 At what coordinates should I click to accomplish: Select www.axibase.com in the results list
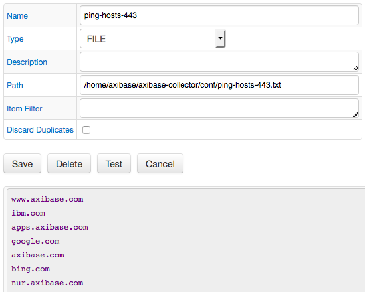pos(47,199)
